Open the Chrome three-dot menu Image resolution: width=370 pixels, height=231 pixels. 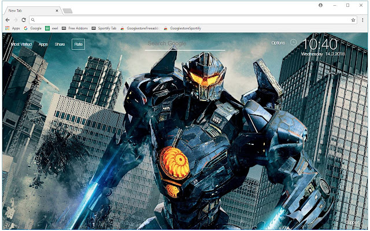tap(362, 20)
